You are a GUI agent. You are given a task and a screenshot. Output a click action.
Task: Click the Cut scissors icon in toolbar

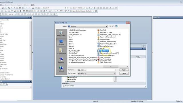[15, 8]
